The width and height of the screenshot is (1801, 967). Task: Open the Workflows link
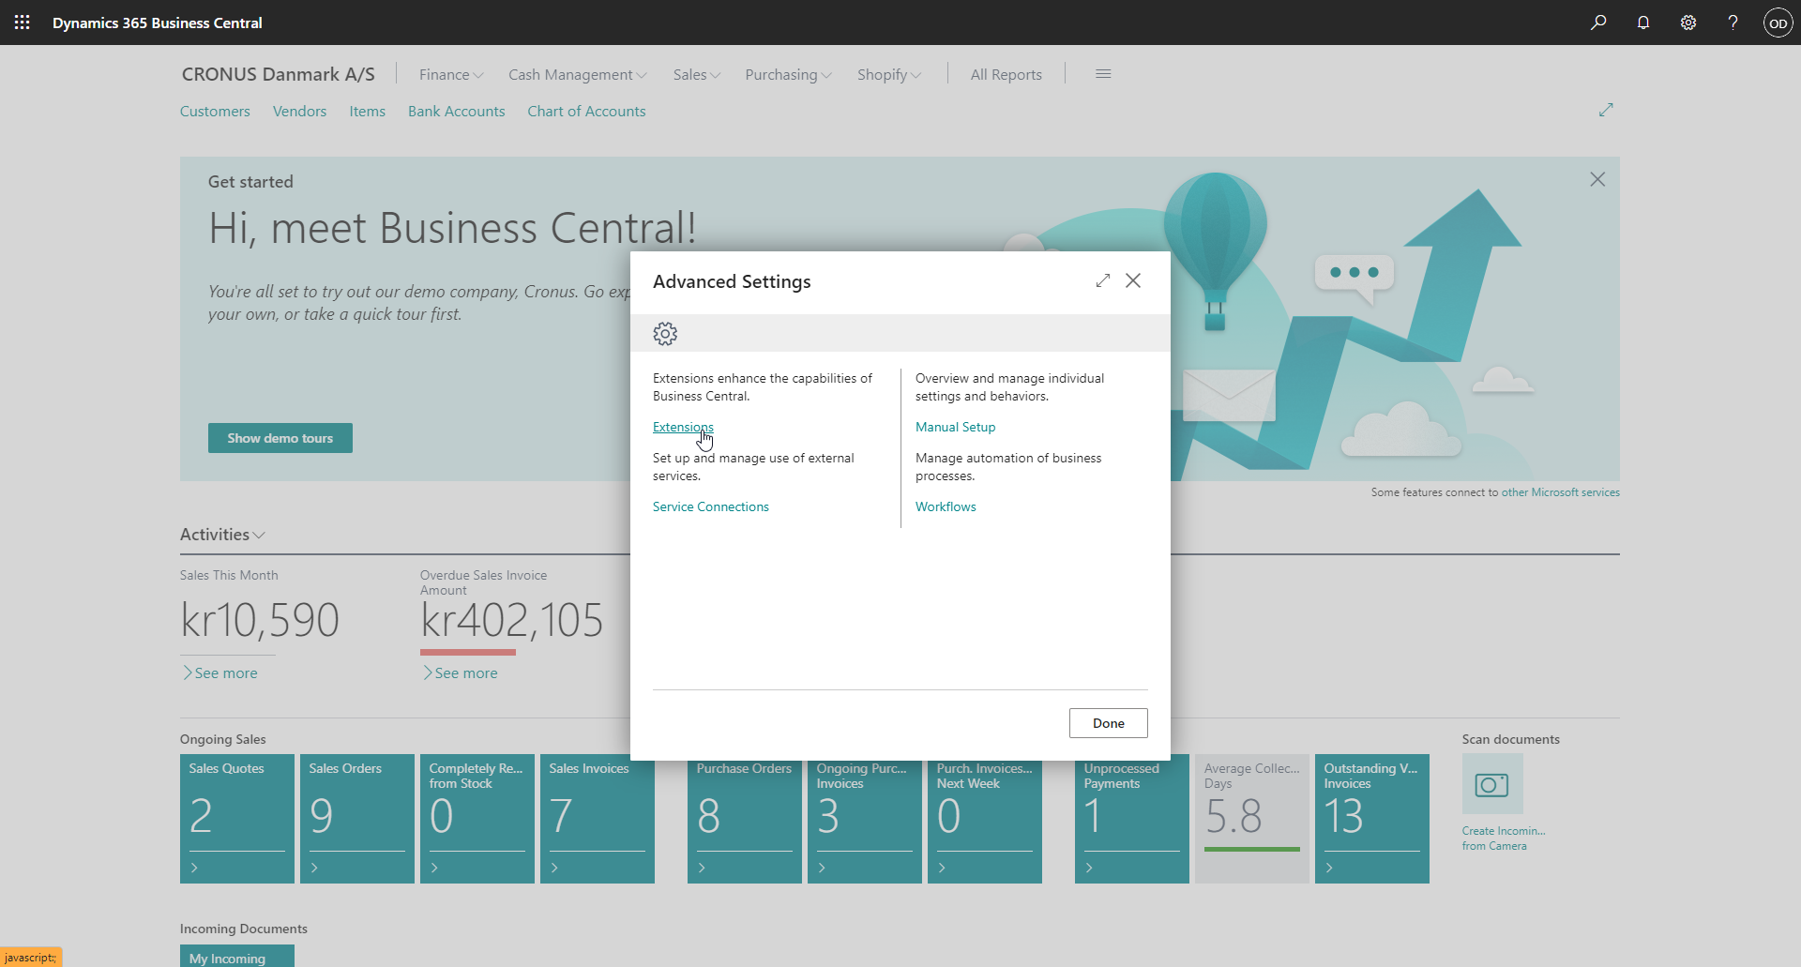click(x=946, y=506)
